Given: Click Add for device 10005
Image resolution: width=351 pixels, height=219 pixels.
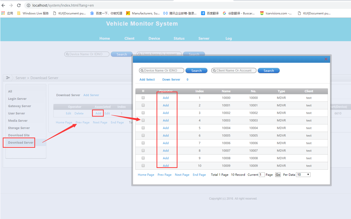Looking at the screenshot, I should point(166,135).
